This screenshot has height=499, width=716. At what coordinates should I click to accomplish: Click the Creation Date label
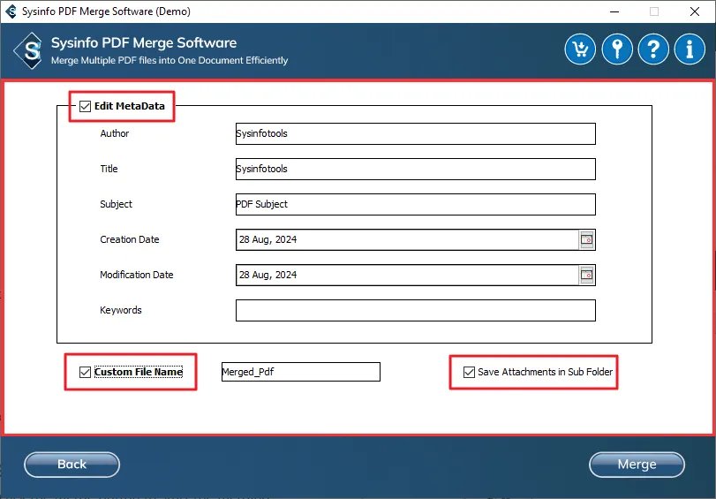130,239
